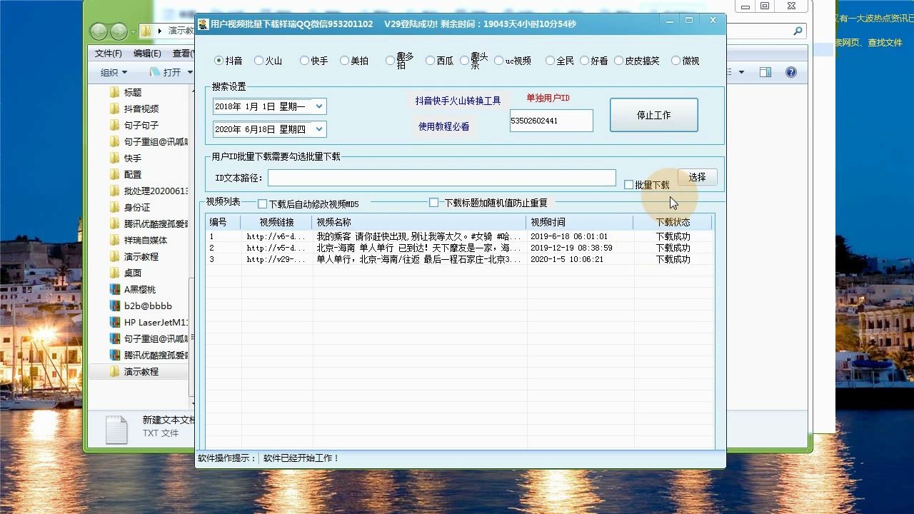Open 抖音快手火山转换工具
The width and height of the screenshot is (914, 514).
click(x=458, y=101)
